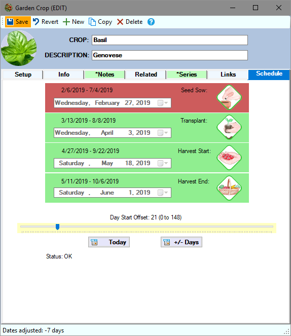Click the Day Start Offset slider handle
Viewport: 291px width, 336px height.
(x=57, y=227)
